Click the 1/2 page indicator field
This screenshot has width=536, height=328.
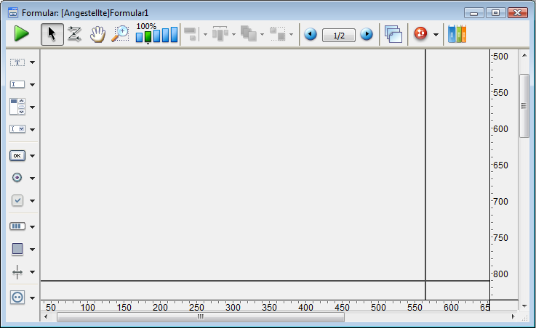pos(338,34)
